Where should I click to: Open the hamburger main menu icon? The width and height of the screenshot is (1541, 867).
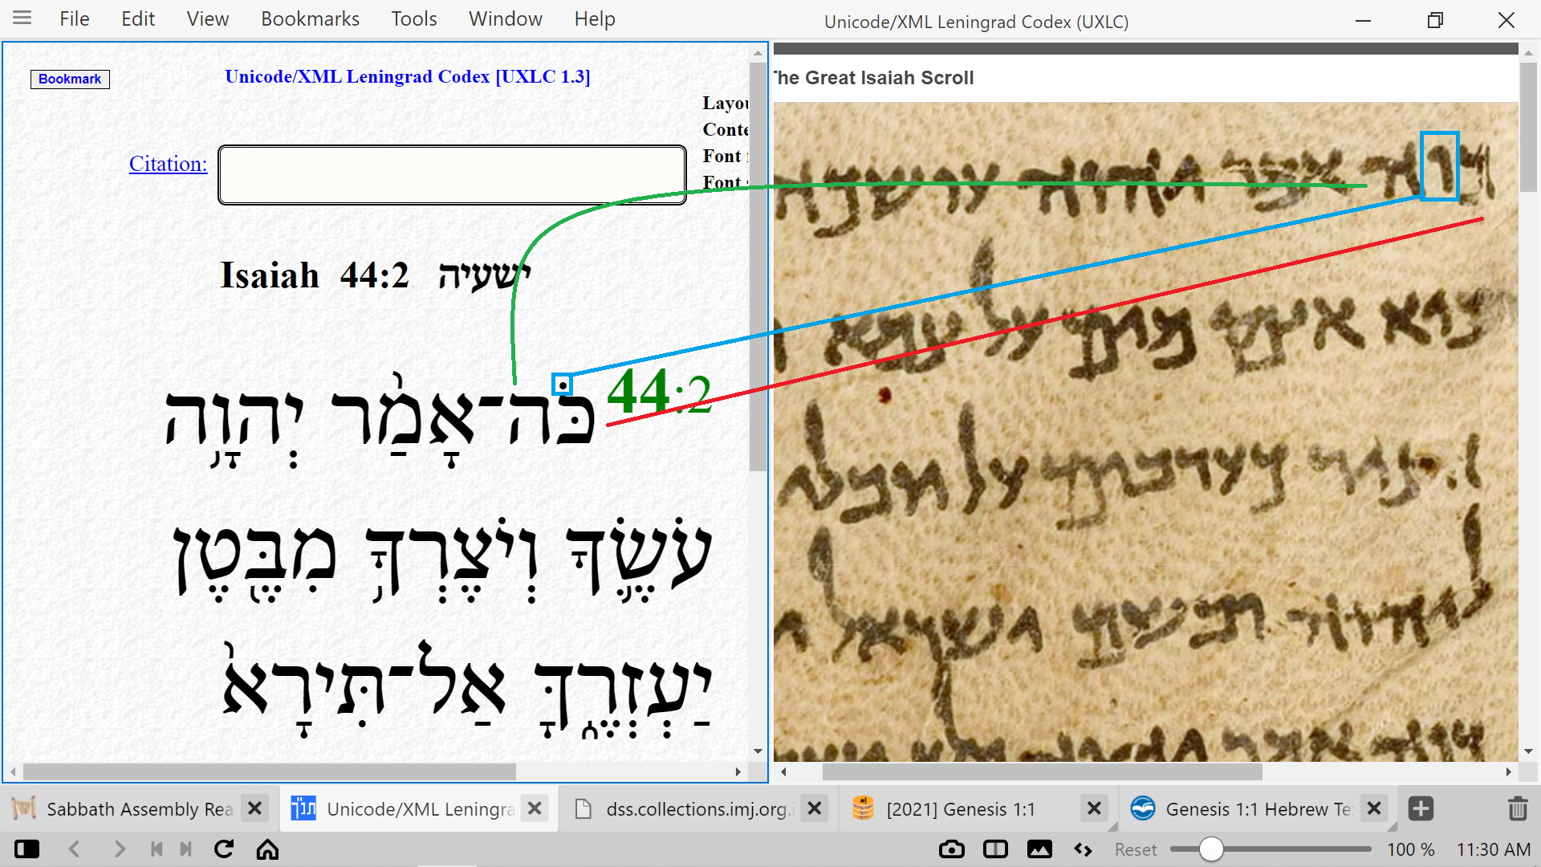[22, 18]
